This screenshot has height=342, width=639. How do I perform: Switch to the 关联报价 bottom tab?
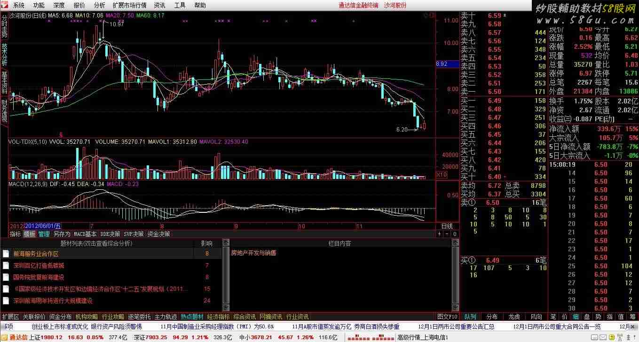click(34, 317)
